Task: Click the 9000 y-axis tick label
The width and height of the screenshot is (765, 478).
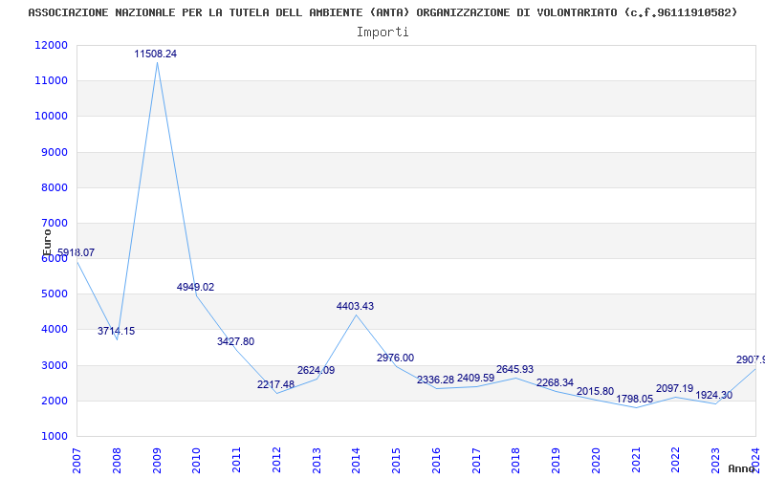Action: pos(54,152)
